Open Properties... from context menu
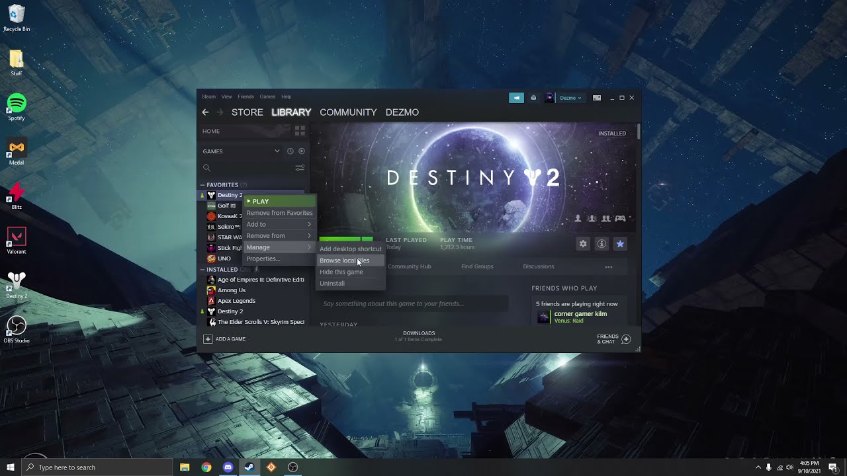The image size is (847, 476). 279,258
